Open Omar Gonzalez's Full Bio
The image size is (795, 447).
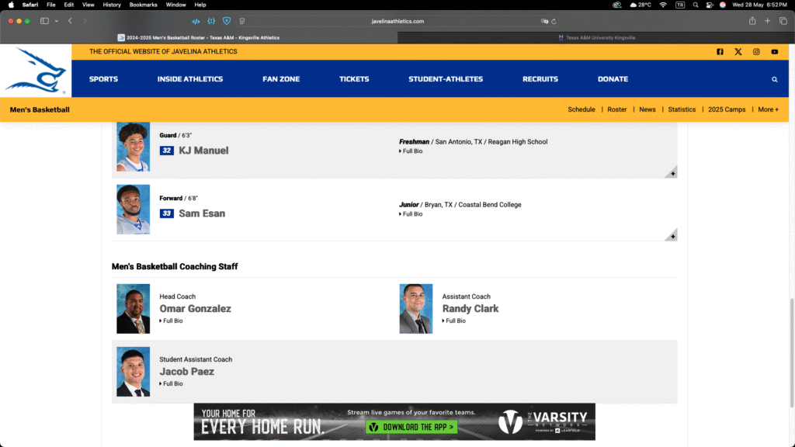coord(172,321)
